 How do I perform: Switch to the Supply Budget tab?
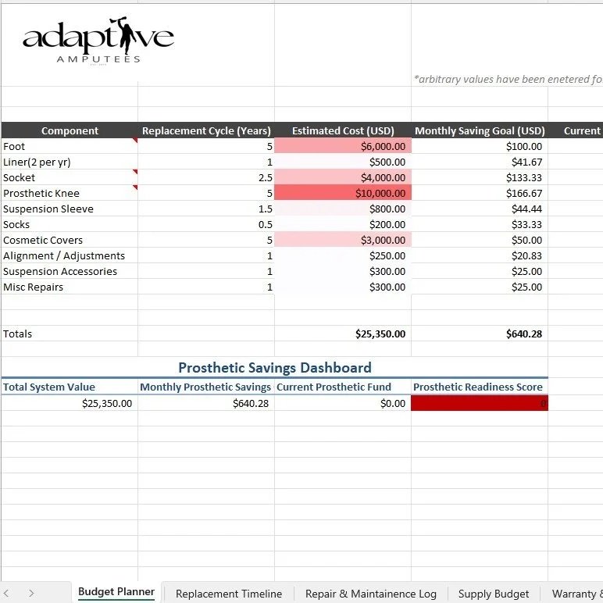[x=494, y=594]
